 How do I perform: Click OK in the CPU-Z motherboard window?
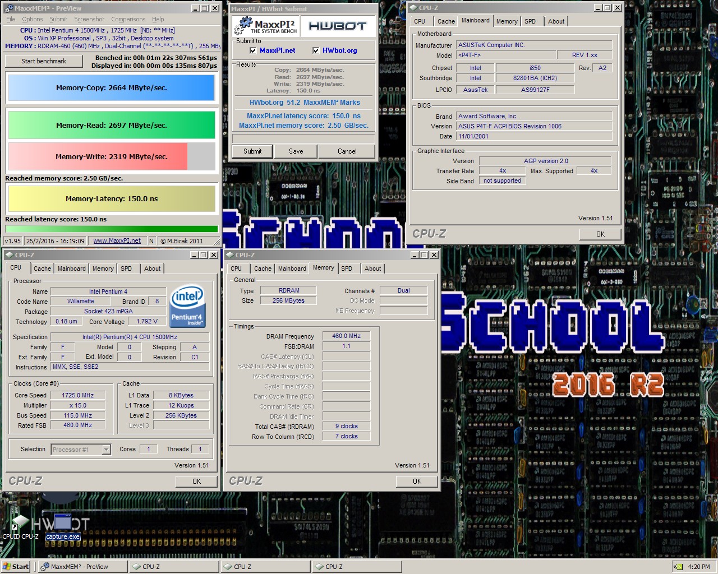[600, 234]
